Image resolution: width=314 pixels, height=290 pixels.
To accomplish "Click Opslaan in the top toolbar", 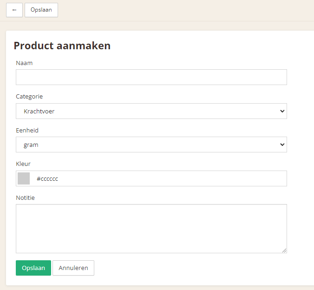I will 41,10.
